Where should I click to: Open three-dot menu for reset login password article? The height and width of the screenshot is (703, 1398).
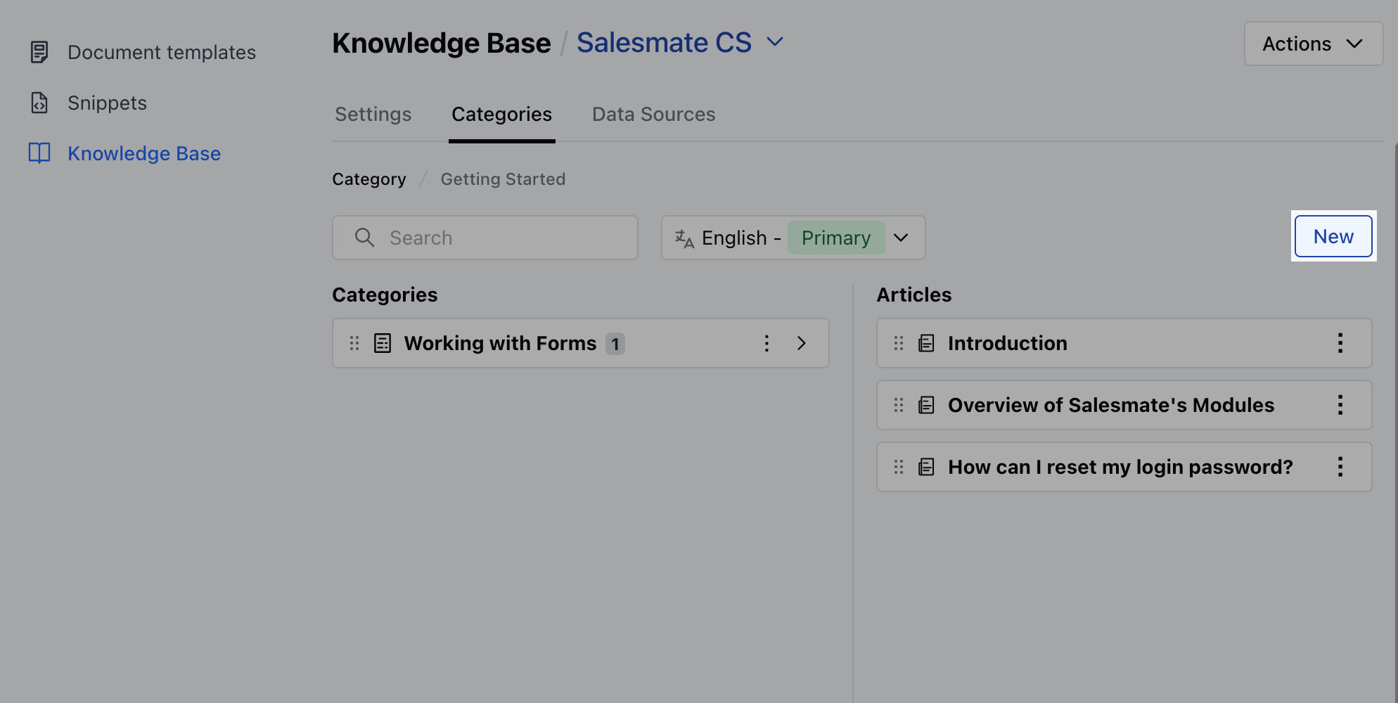pos(1340,467)
